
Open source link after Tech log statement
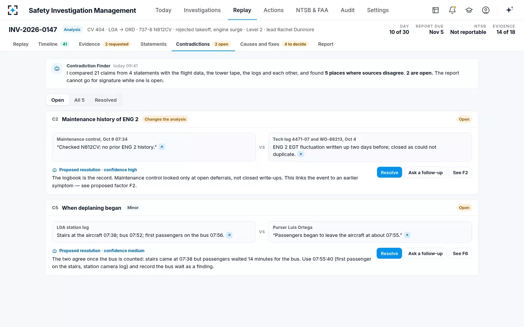pos(301,154)
